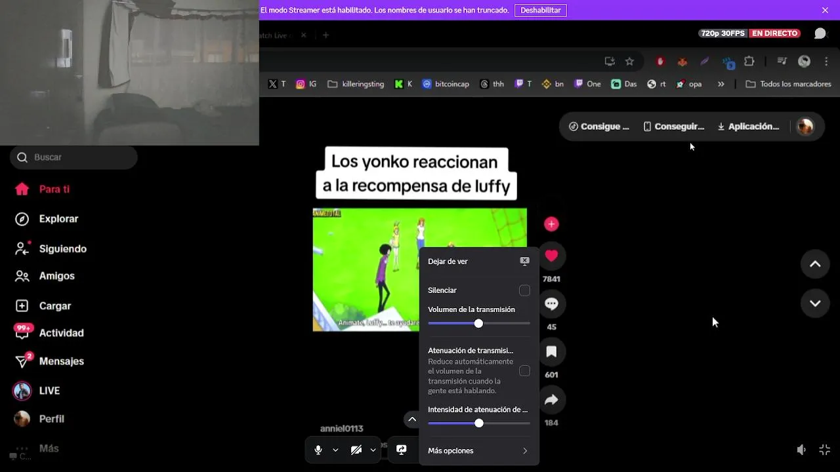Click Dejar de ver in the menu
Viewport: 840px width, 472px height.
tap(478, 262)
